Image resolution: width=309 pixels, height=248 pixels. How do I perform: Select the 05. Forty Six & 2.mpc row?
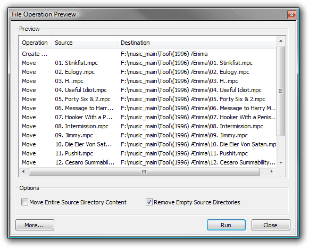[148, 99]
